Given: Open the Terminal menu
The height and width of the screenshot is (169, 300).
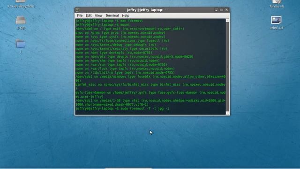Looking at the screenshot, I should click(112, 15).
